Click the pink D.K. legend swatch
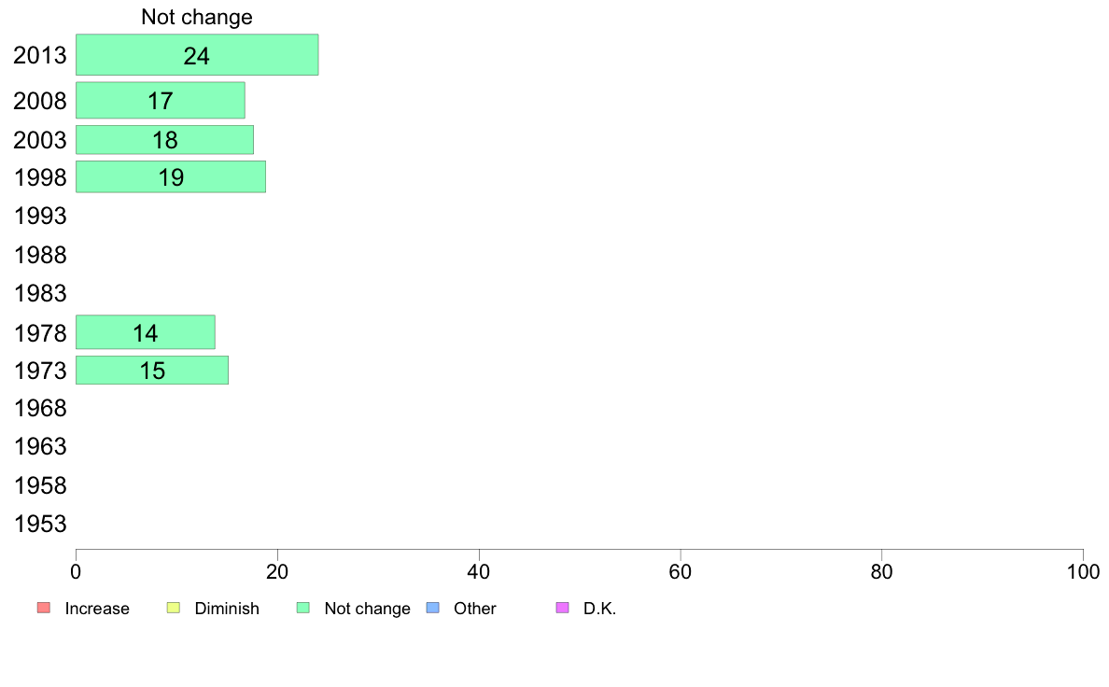This screenshot has height=687, width=1109. coord(563,608)
